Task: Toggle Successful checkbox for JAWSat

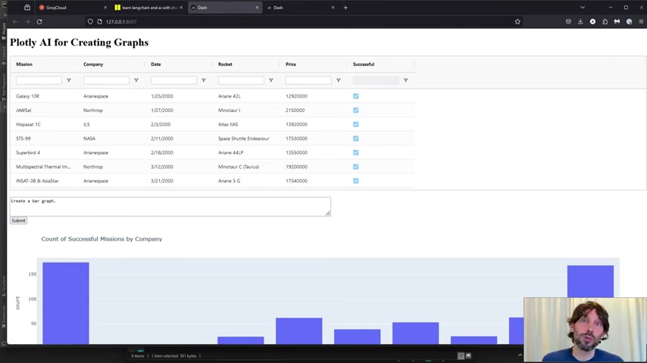Action: (355, 110)
